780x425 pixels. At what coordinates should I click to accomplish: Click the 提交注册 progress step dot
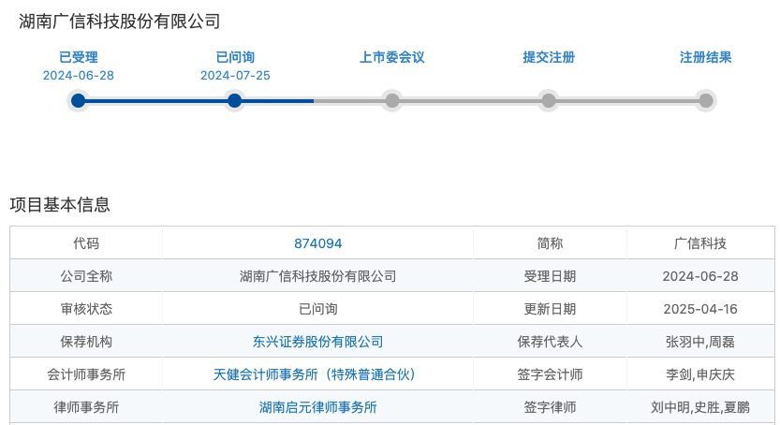[x=549, y=101]
